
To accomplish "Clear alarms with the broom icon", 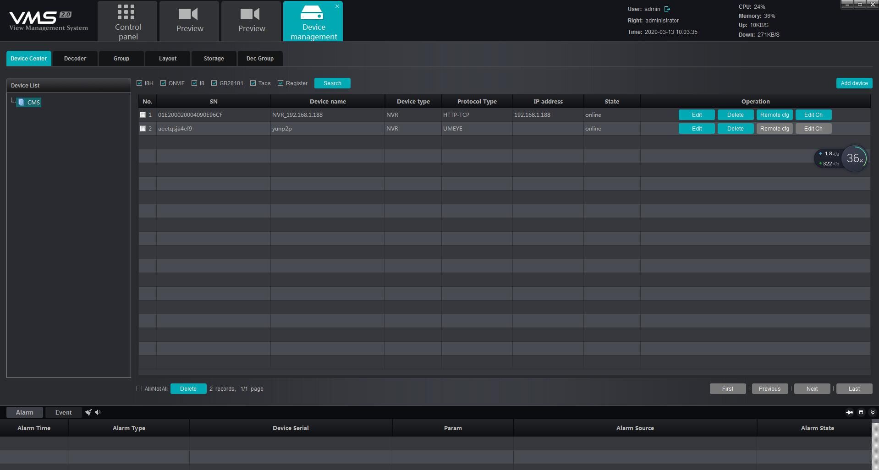I will point(88,412).
